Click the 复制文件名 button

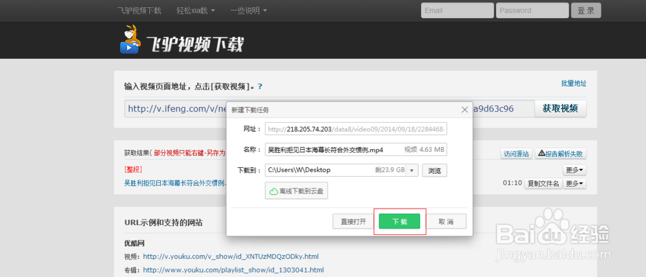(543, 183)
